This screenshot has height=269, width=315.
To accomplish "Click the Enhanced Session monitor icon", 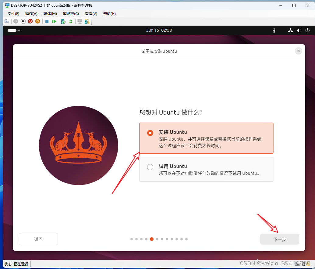I will click(x=80, y=21).
